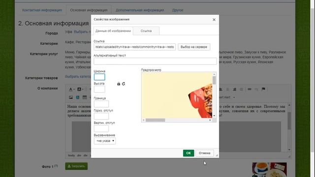This screenshot has height=177, width=315.
Task: Click the Отмена cancel button
Action: [x=205, y=153]
